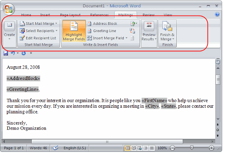Click the Edit Recipient List button
The width and height of the screenshot is (226, 160).
pos(38,38)
